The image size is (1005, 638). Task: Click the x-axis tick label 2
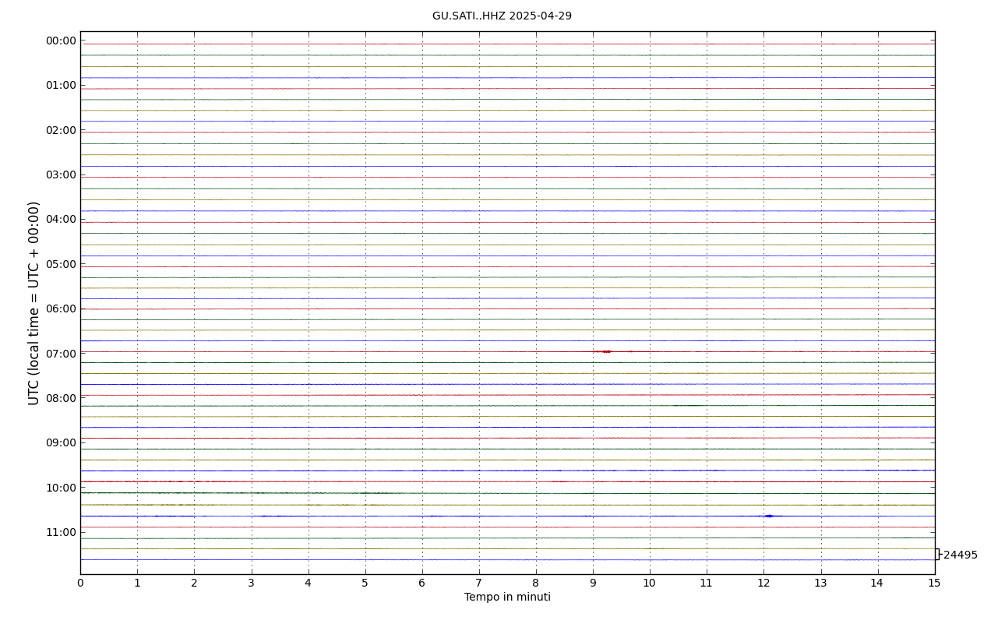pos(194,583)
